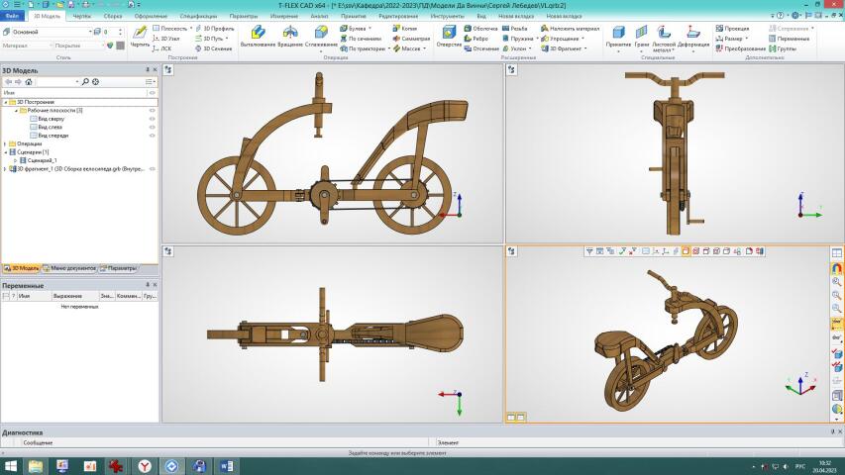
Task: Toggle visibility eye for Вид спереди
Action: click(152, 136)
